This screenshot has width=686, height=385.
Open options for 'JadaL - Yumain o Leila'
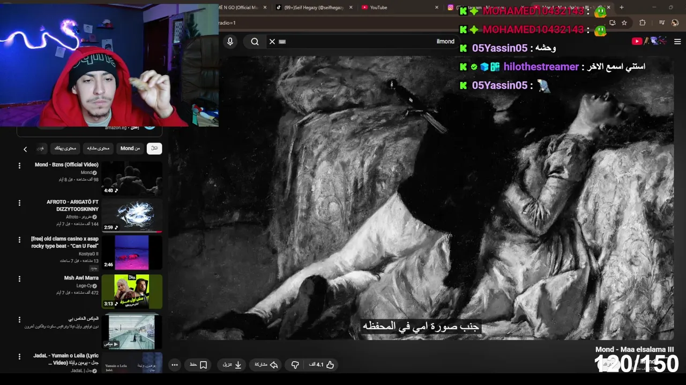click(19, 357)
